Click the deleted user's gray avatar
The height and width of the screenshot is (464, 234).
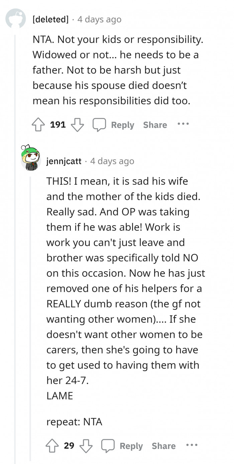click(x=16, y=18)
